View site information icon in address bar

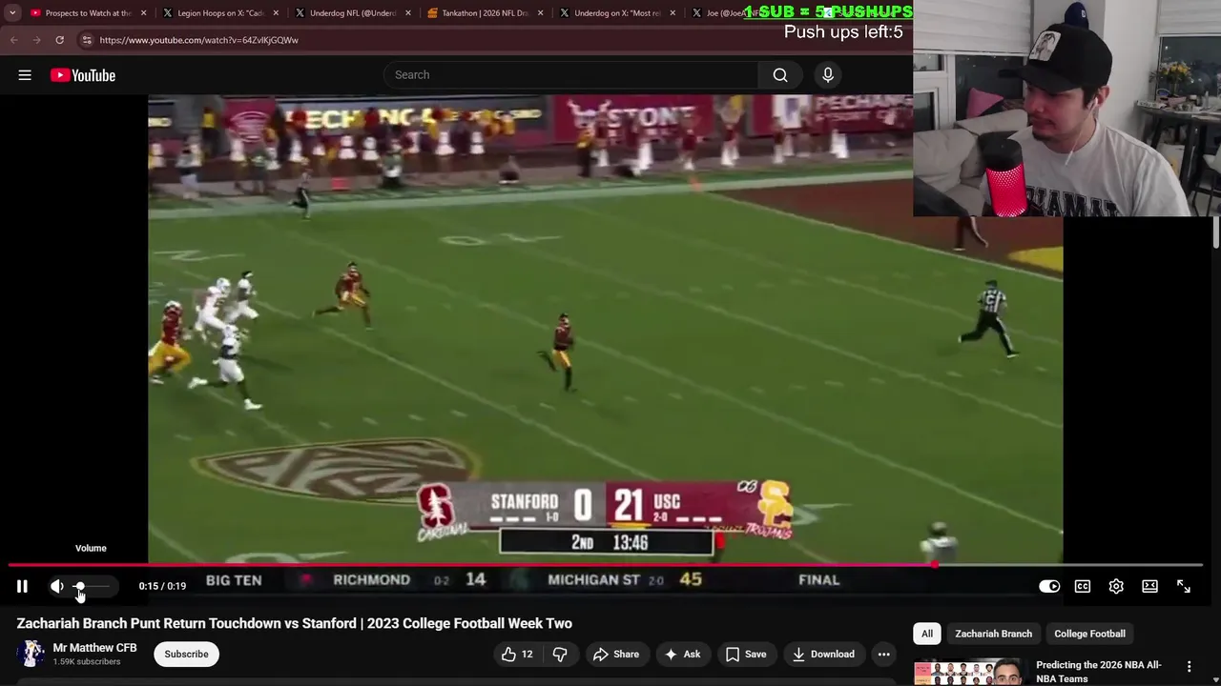pos(87,40)
